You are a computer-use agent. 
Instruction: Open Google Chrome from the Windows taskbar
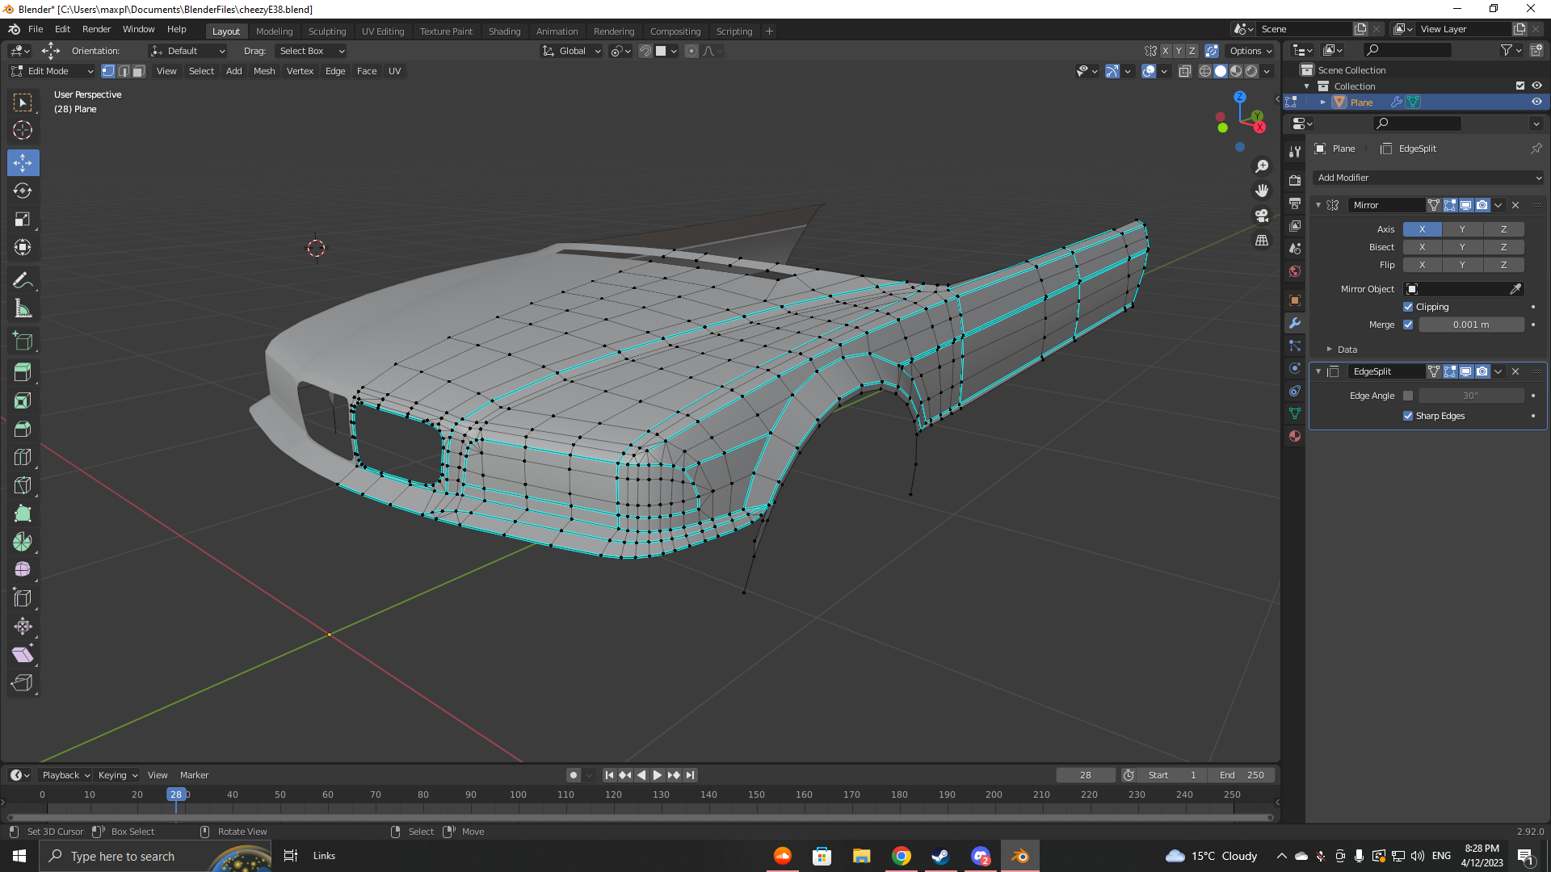pos(902,856)
